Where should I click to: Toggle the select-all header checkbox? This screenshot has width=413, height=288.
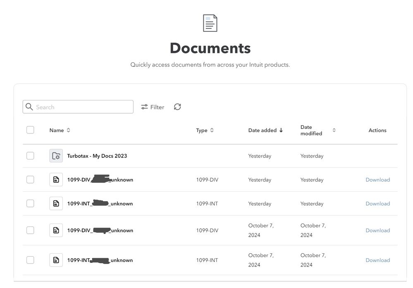point(30,130)
